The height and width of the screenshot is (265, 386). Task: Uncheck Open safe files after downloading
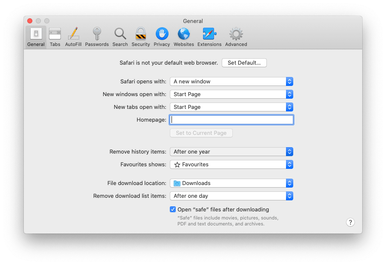(x=173, y=209)
